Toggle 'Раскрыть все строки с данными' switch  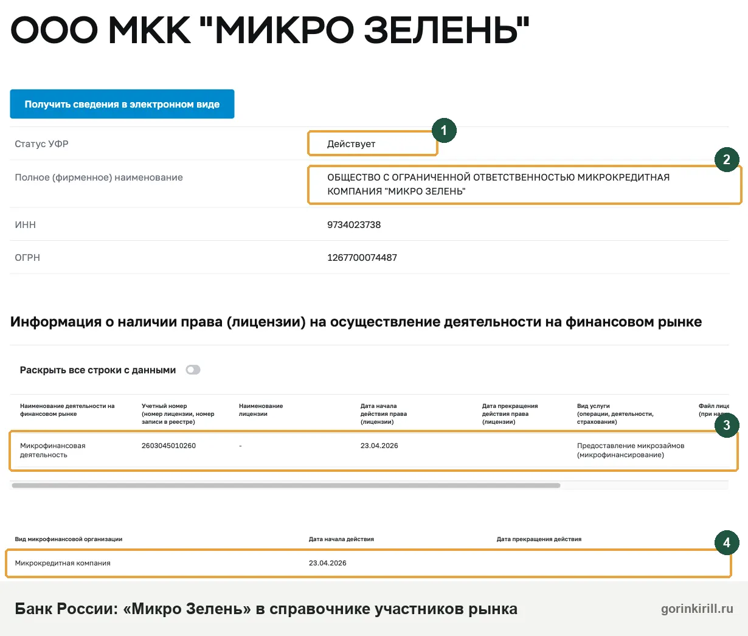[193, 370]
